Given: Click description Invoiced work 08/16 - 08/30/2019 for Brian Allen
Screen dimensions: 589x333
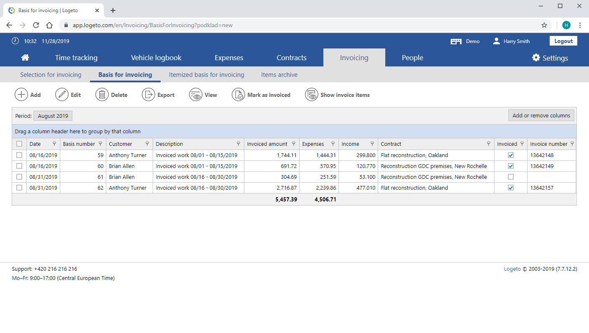Looking at the screenshot, I should [198, 177].
